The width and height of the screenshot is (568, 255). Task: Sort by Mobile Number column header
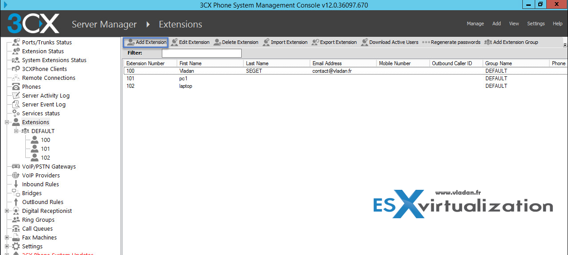click(403, 63)
